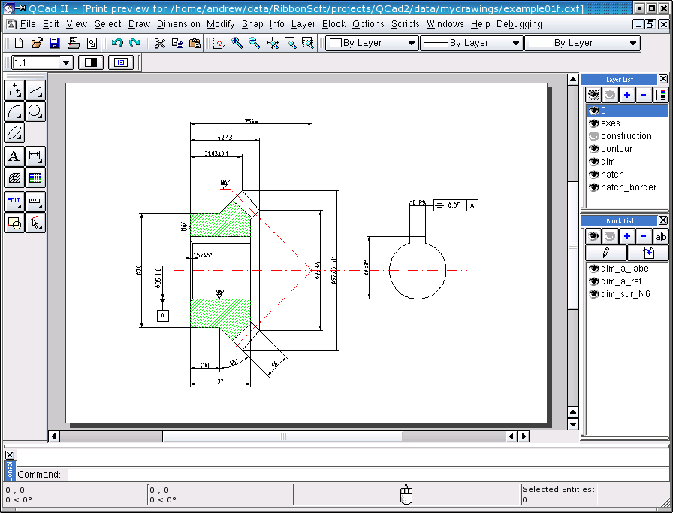Show the construction layer
The width and height of the screenshot is (673, 513).
[593, 136]
